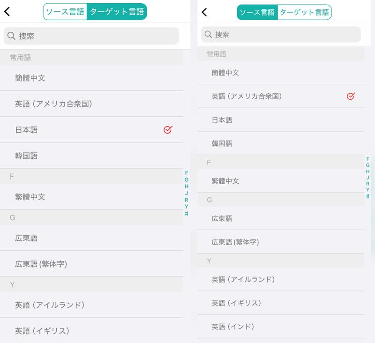Tap the red checkmark beside 英語 (アメリカ合衆国)
The image size is (375, 343).
(x=351, y=97)
